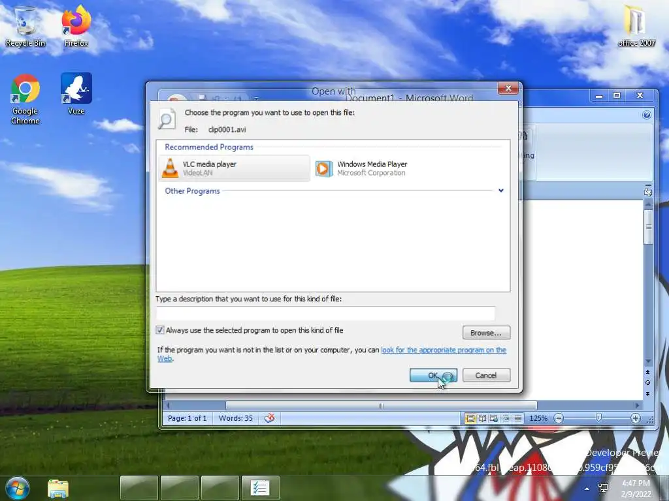The height and width of the screenshot is (501, 669).
Task: Launch the Google Chrome desktop shortcut
Action: click(x=25, y=99)
